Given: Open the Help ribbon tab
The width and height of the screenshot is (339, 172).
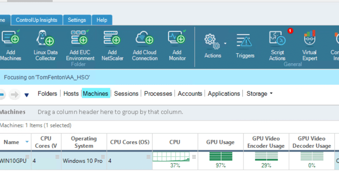Looking at the screenshot, I should click(102, 20).
